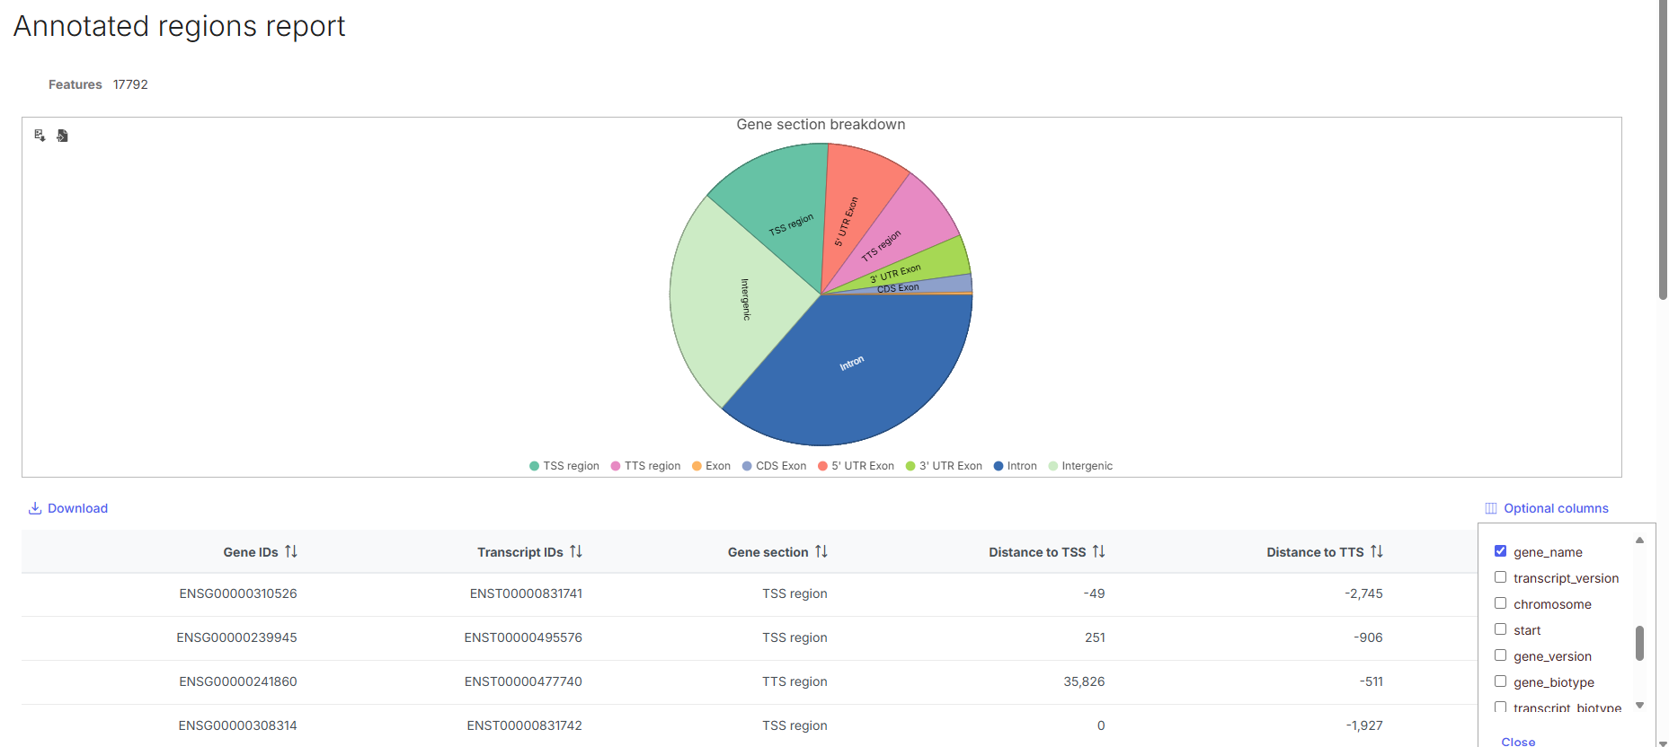Click the download chart as image icon

pyautogui.click(x=40, y=136)
